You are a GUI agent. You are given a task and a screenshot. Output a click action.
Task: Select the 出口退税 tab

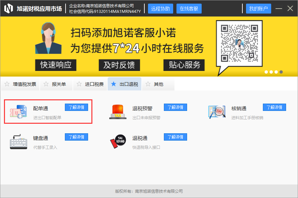(124, 84)
